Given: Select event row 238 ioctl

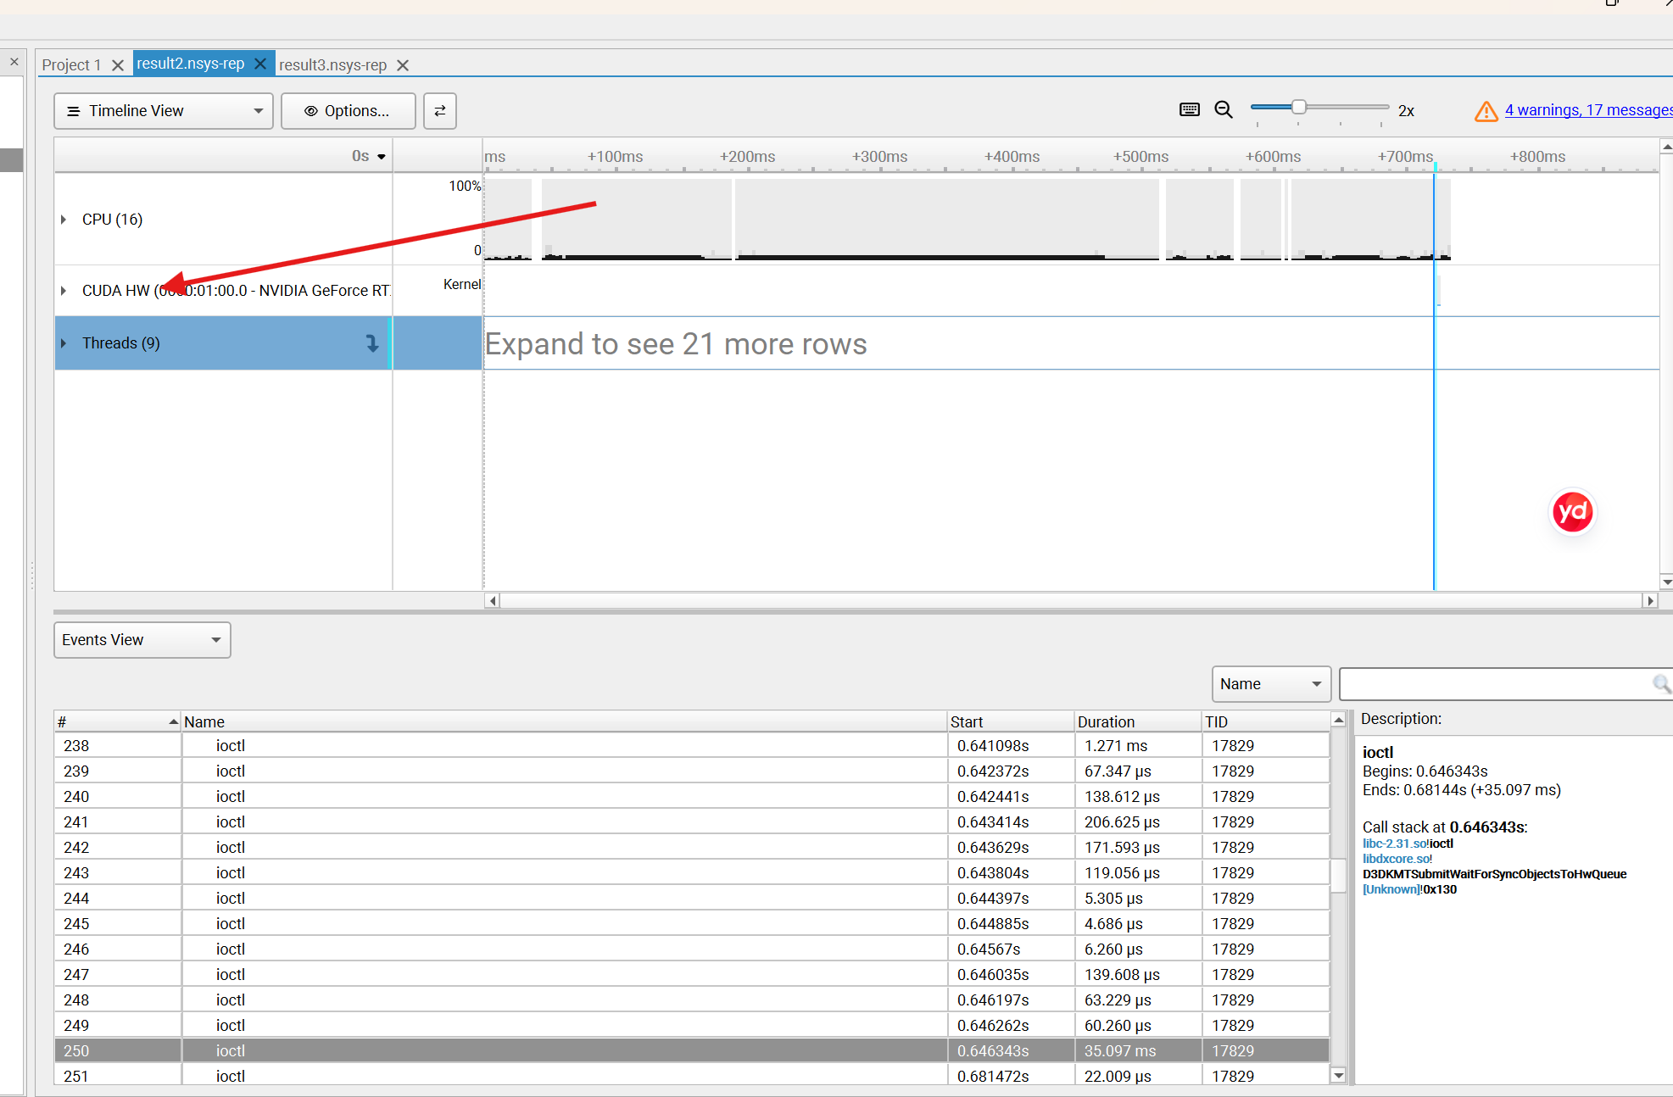Looking at the screenshot, I should point(692,746).
